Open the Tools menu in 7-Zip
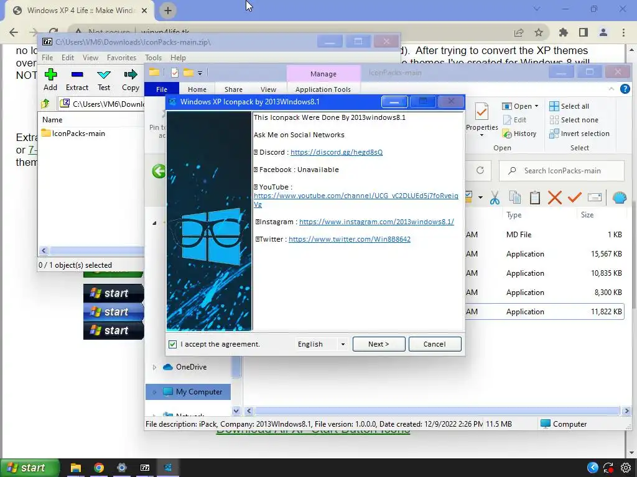The image size is (637, 477). click(x=153, y=58)
